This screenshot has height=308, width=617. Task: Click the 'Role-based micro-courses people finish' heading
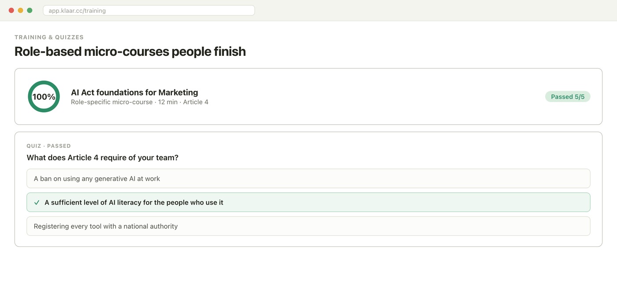[130, 51]
